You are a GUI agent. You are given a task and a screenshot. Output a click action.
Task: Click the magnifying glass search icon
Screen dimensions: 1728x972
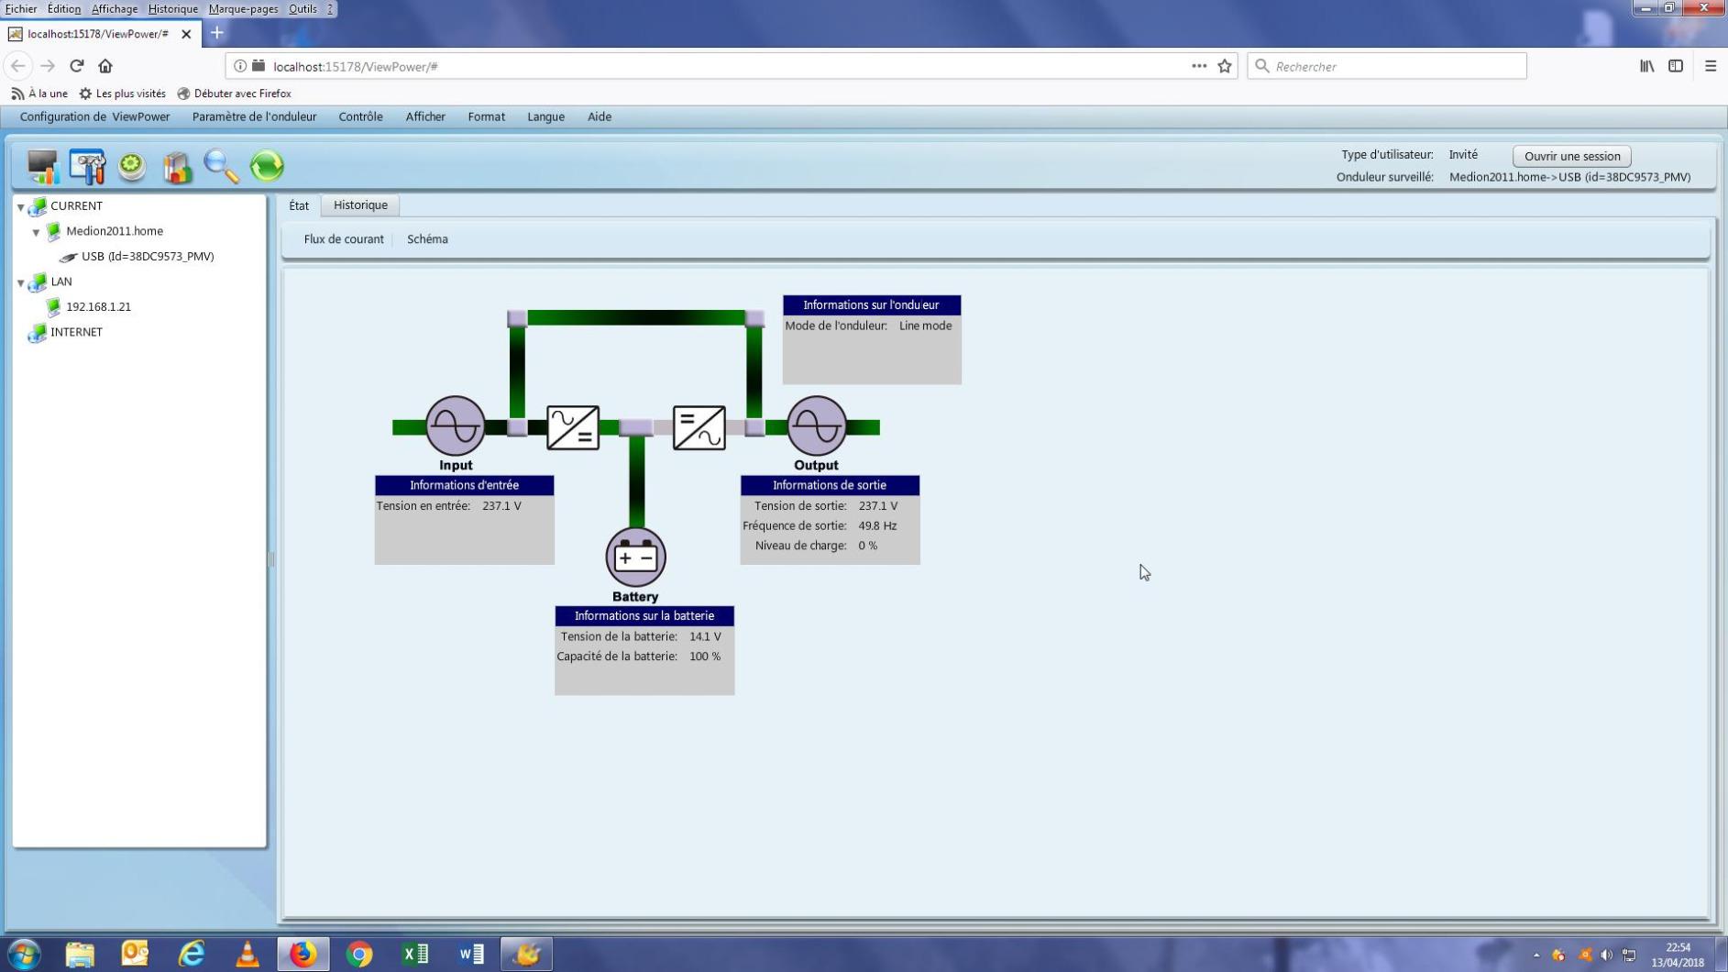(x=221, y=166)
